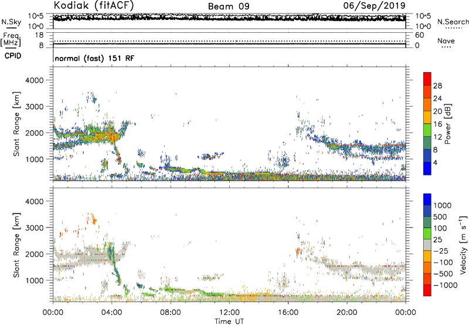This screenshot has width=469, height=325.
Task: Click the Nave legend label
Action: [x=446, y=40]
